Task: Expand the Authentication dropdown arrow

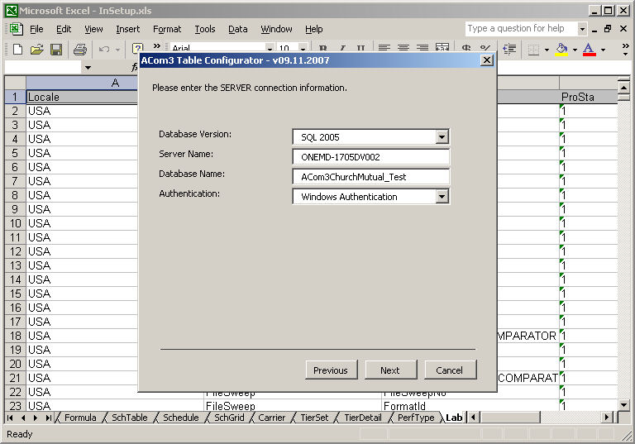Action: [x=442, y=197]
